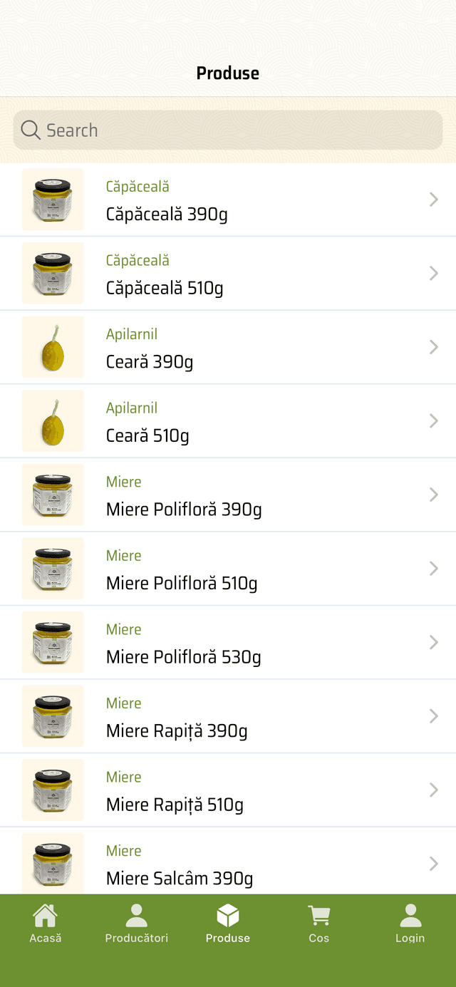Viewport: 456px width, 987px height.
Task: Select the Produse box icon
Action: click(x=228, y=916)
